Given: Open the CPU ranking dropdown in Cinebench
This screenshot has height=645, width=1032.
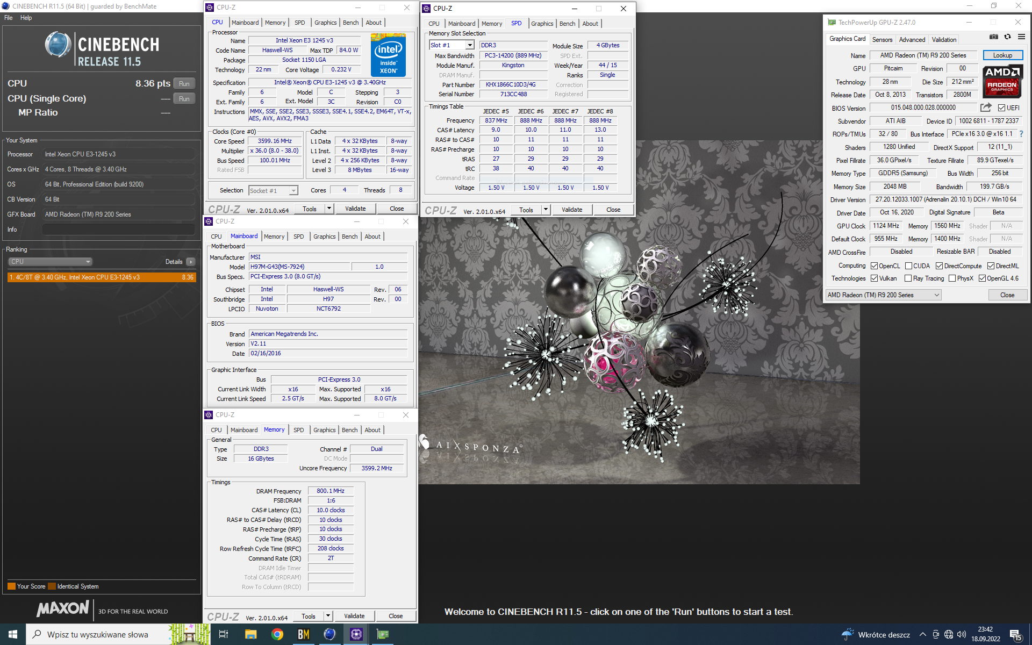Looking at the screenshot, I should point(50,262).
